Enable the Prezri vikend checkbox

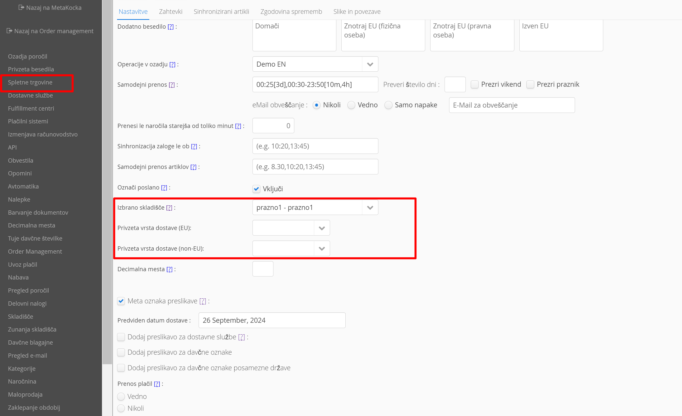coord(474,84)
